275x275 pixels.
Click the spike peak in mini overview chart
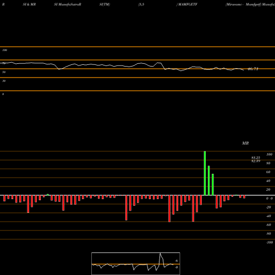coord(160,254)
